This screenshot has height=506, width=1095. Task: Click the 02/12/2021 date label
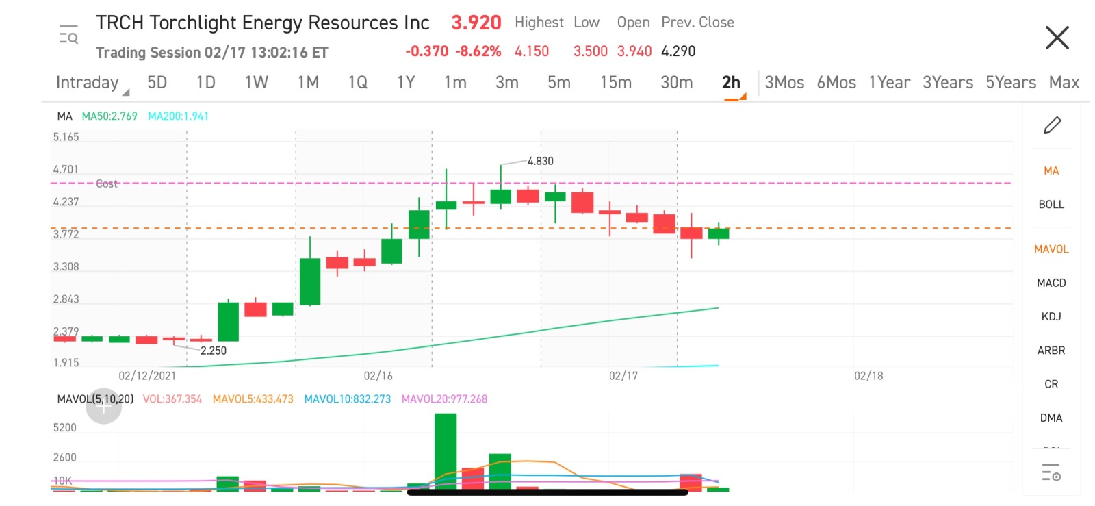point(147,376)
